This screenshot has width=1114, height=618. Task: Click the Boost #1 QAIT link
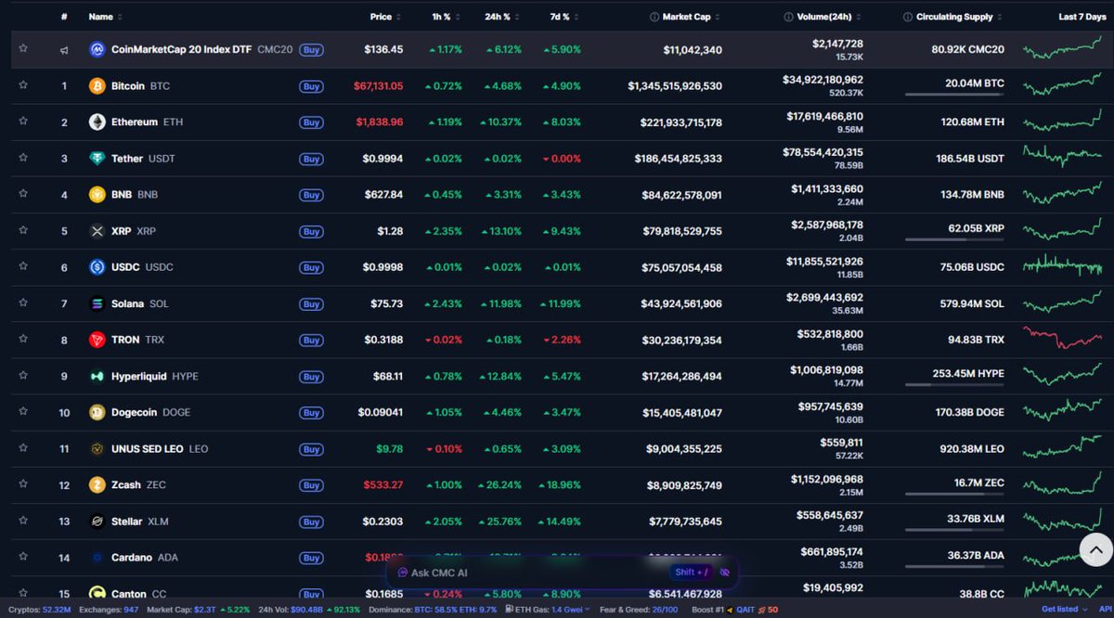point(735,610)
